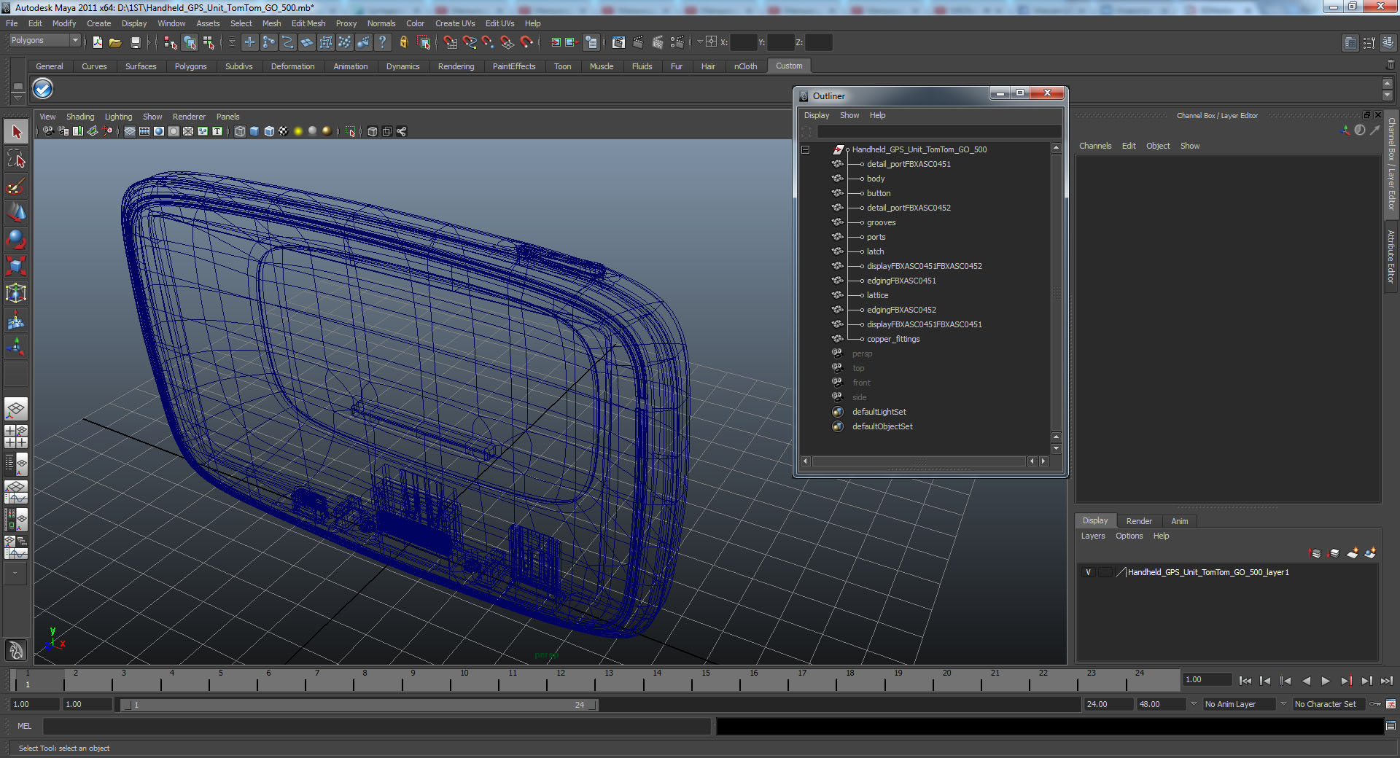The image size is (1400, 758).
Task: Select the arrow Select tool in toolbox
Action: (16, 132)
